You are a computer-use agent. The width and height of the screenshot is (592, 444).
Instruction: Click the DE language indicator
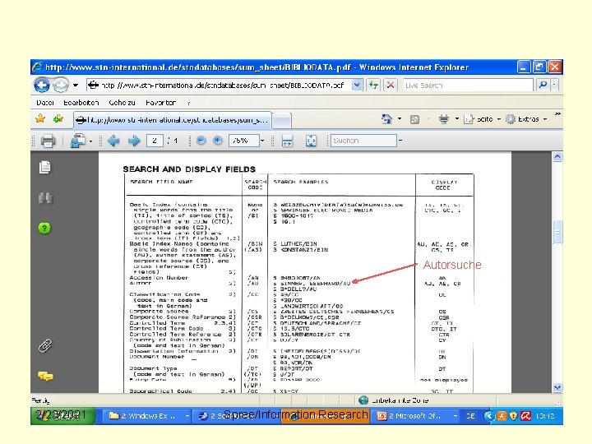(470, 416)
